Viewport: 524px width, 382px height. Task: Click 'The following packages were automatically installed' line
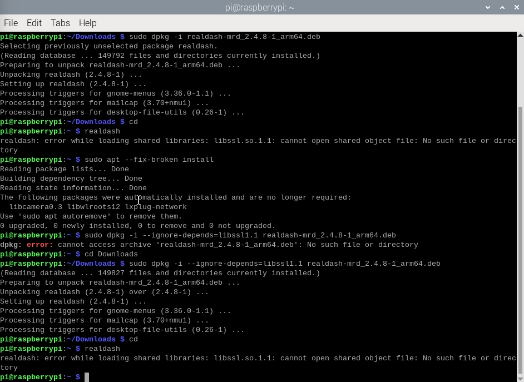175,197
